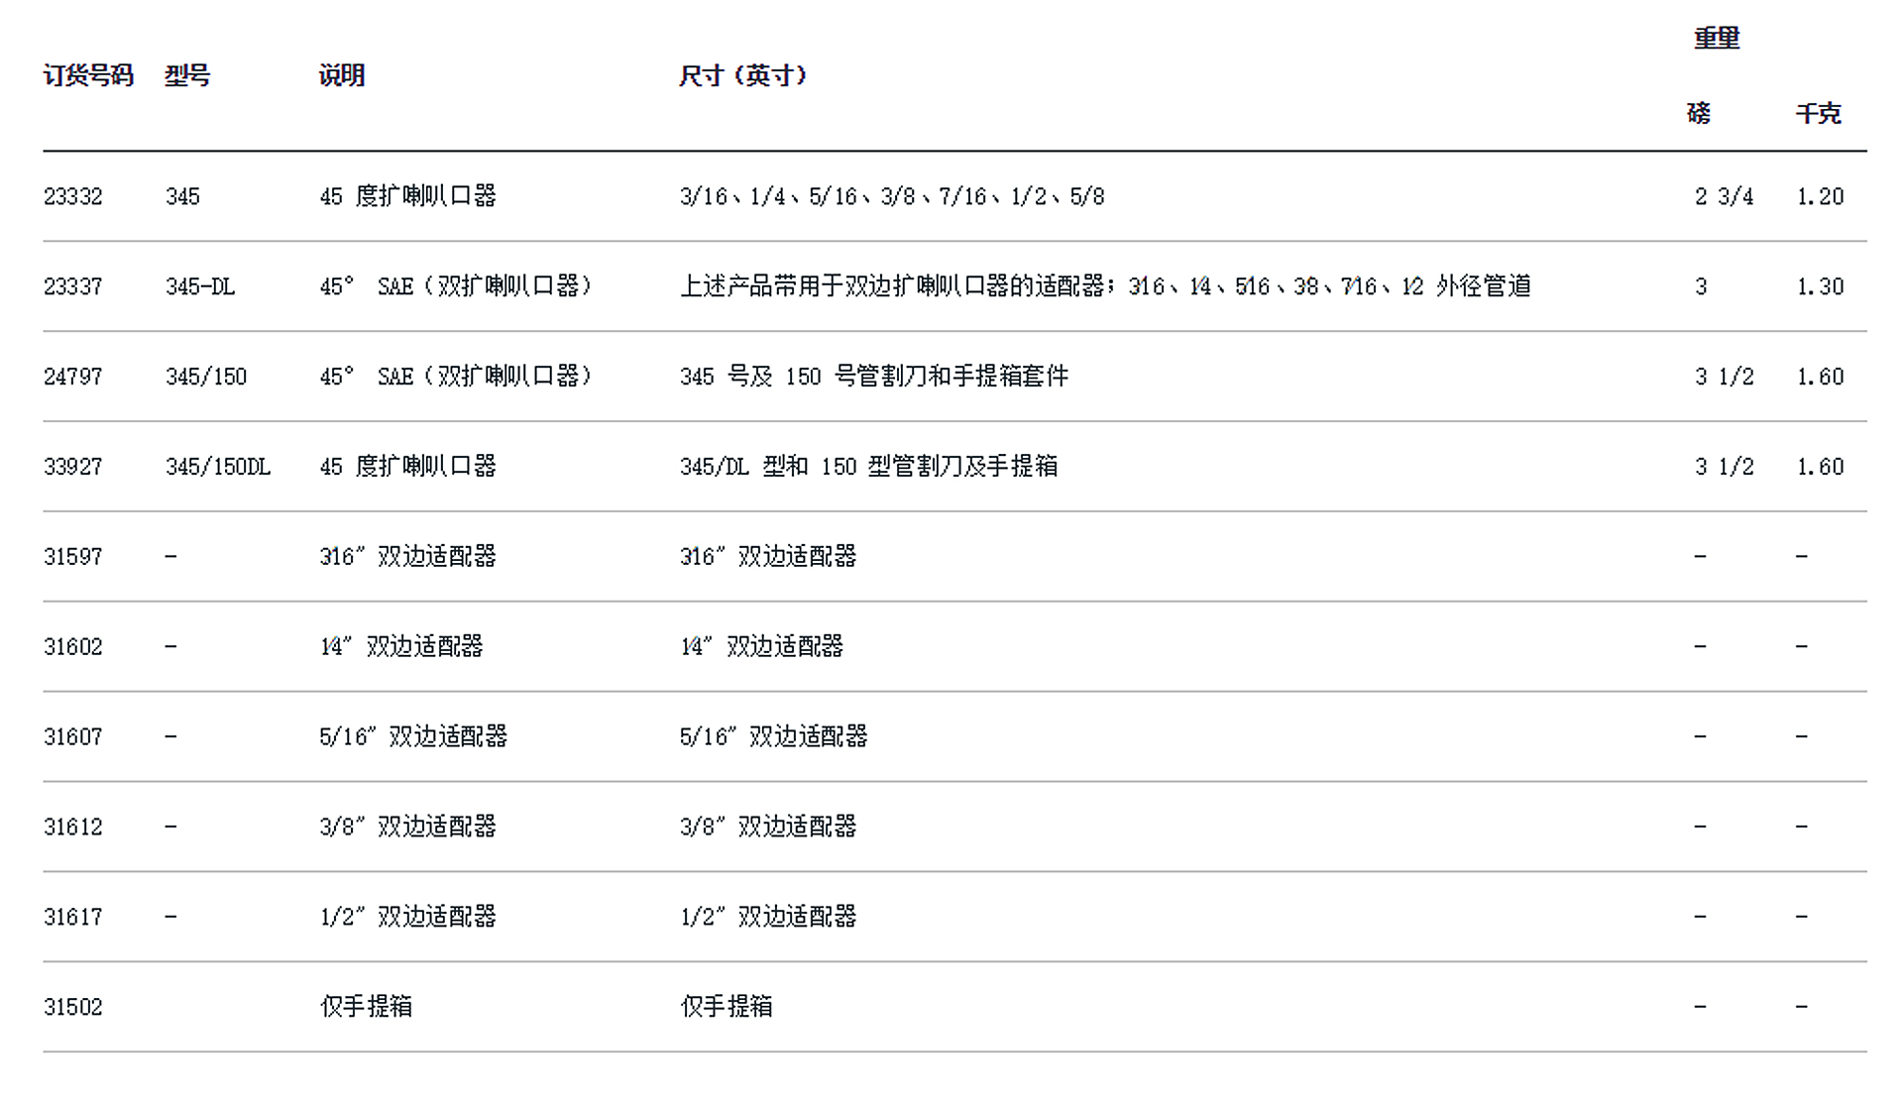The width and height of the screenshot is (1903, 1107).
Task: Select order number 33927
Action: click(x=73, y=467)
